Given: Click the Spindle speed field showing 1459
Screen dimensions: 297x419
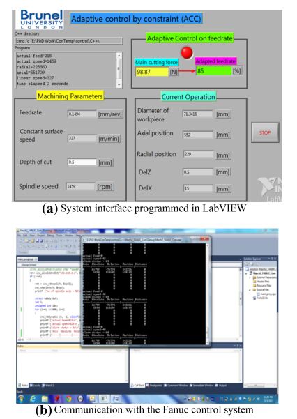Looking at the screenshot, I should click(x=80, y=186).
